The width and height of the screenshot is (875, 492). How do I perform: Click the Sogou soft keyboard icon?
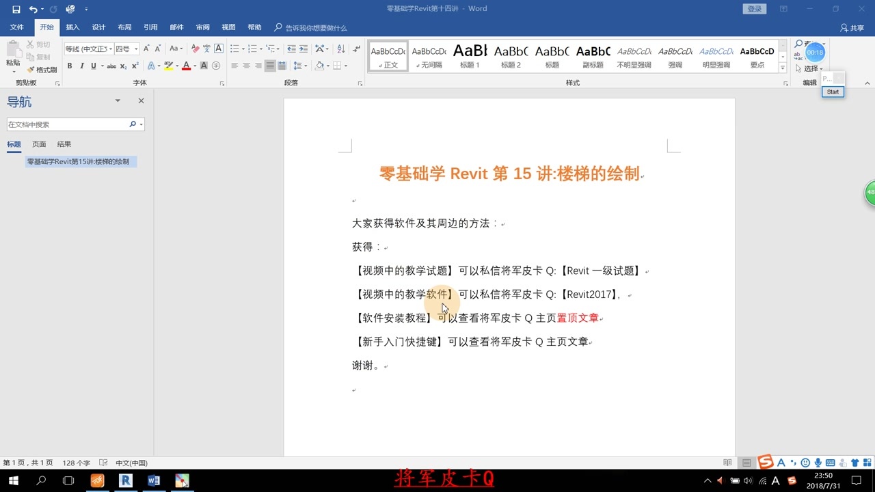click(x=830, y=463)
